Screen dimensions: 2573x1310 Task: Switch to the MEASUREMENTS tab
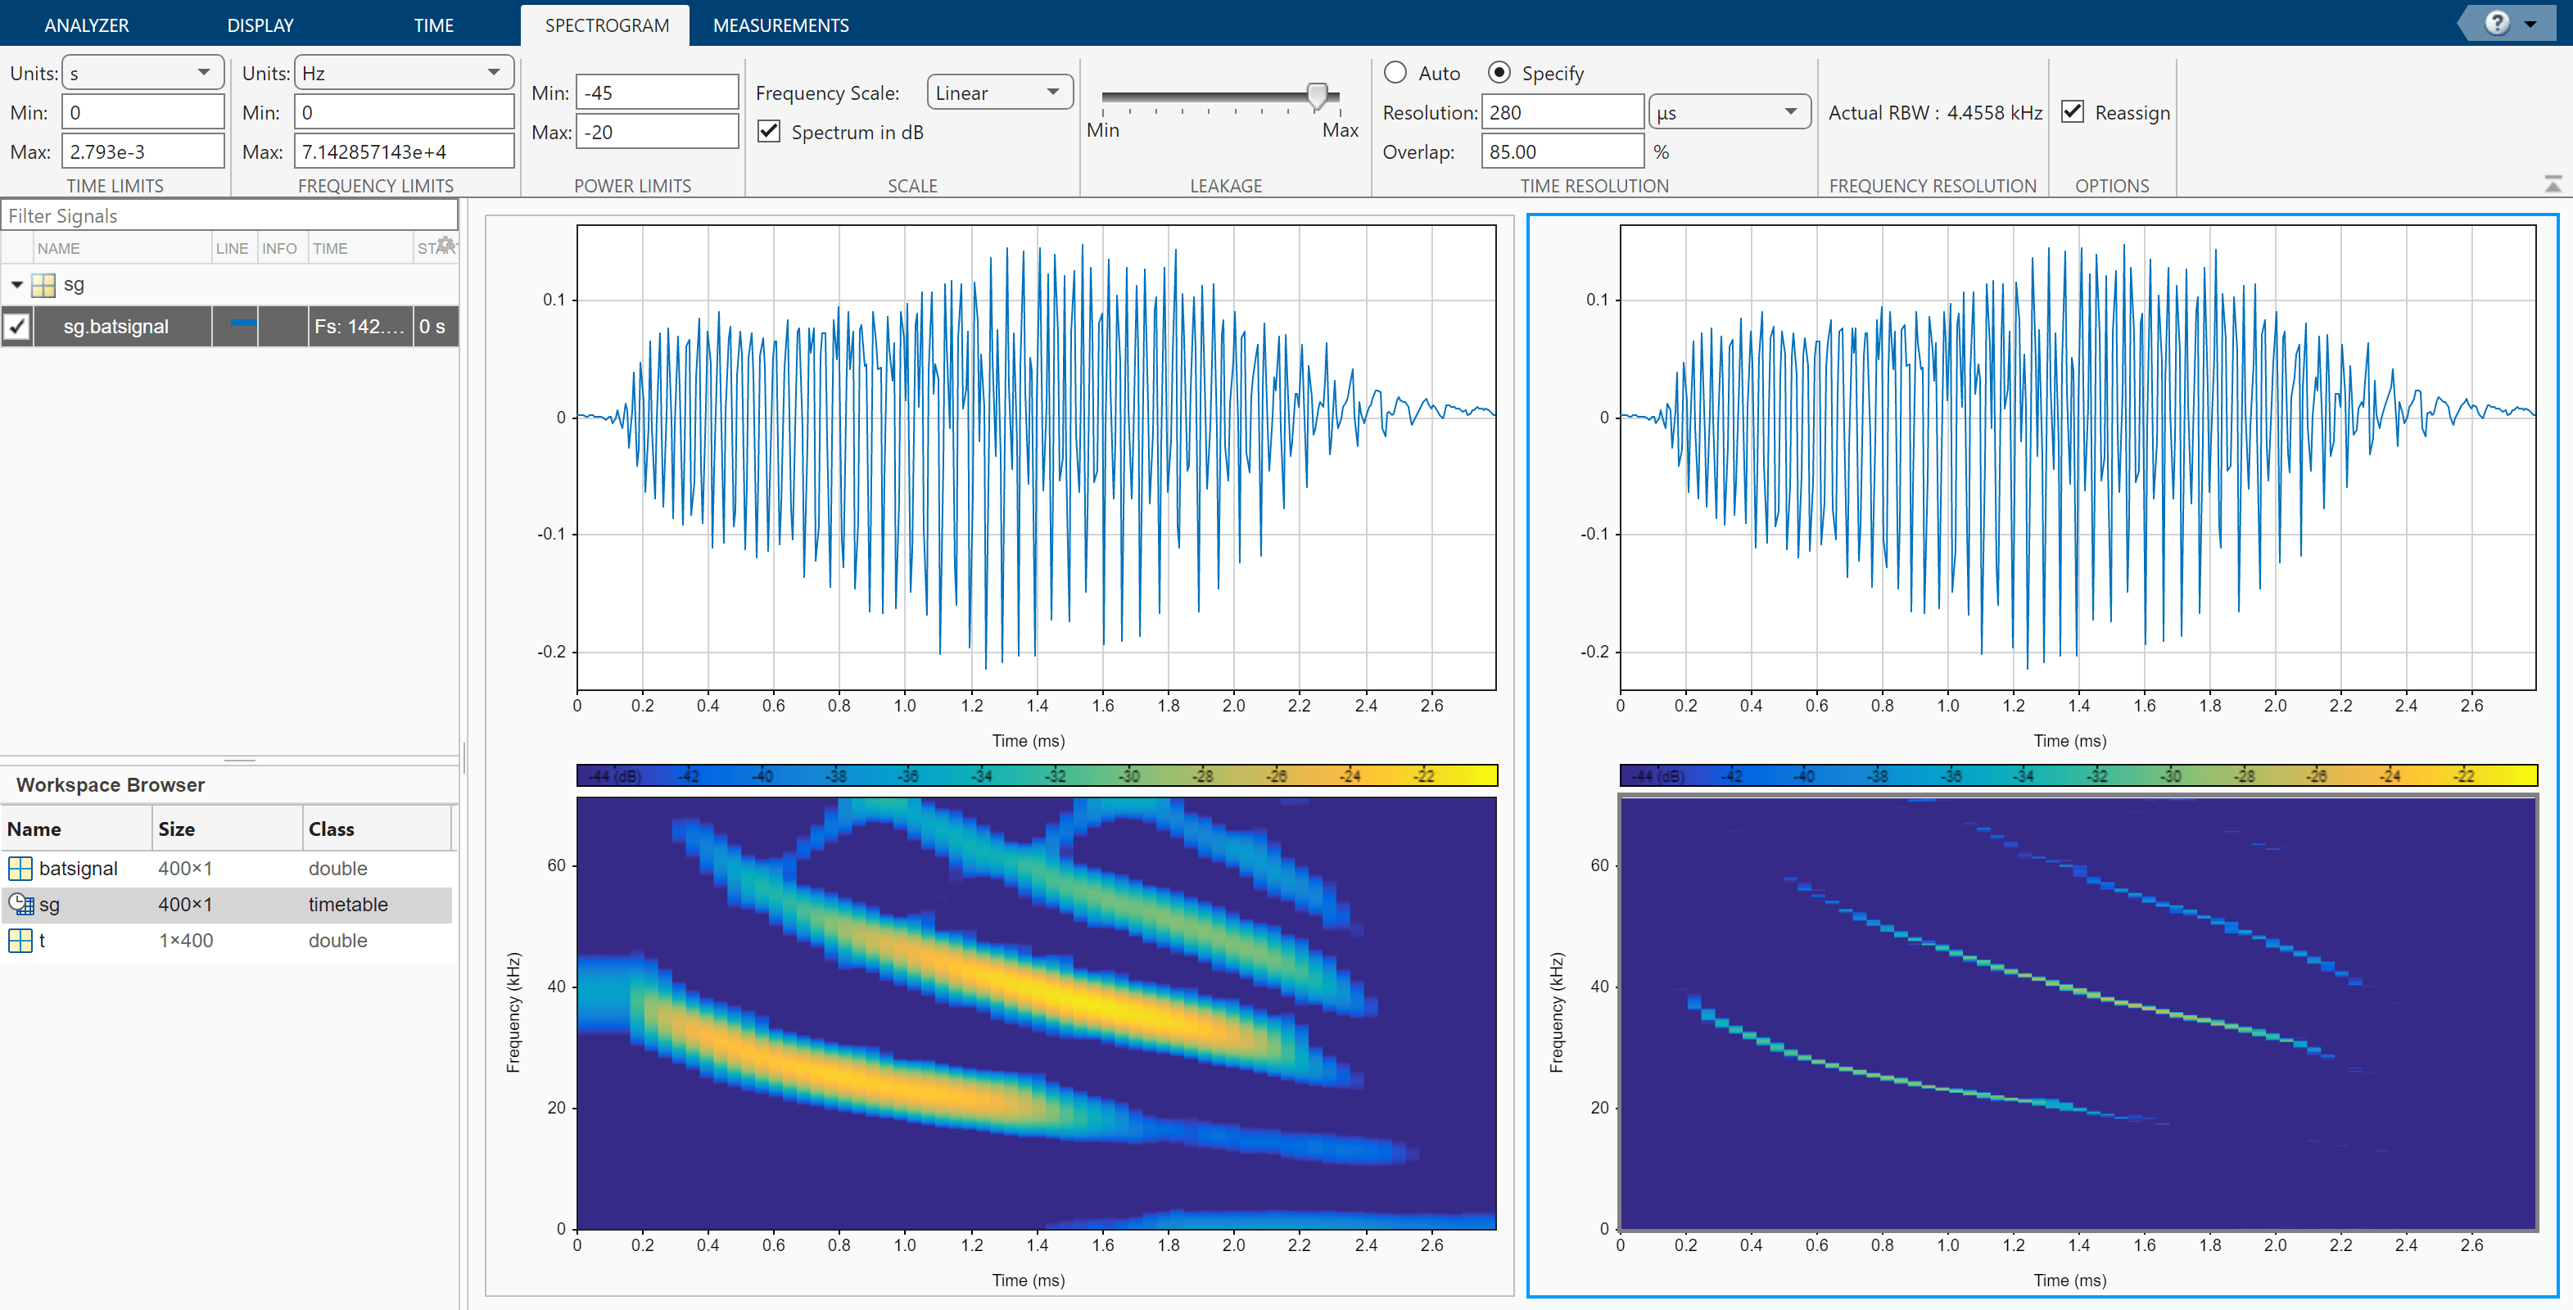pos(780,25)
